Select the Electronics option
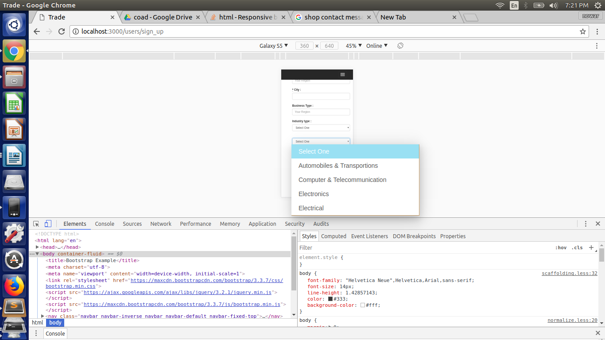Image resolution: width=605 pixels, height=340 pixels. coord(355,194)
